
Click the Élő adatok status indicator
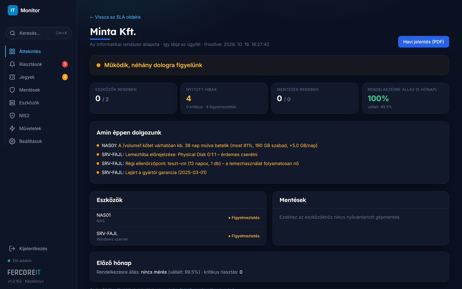point(20,261)
